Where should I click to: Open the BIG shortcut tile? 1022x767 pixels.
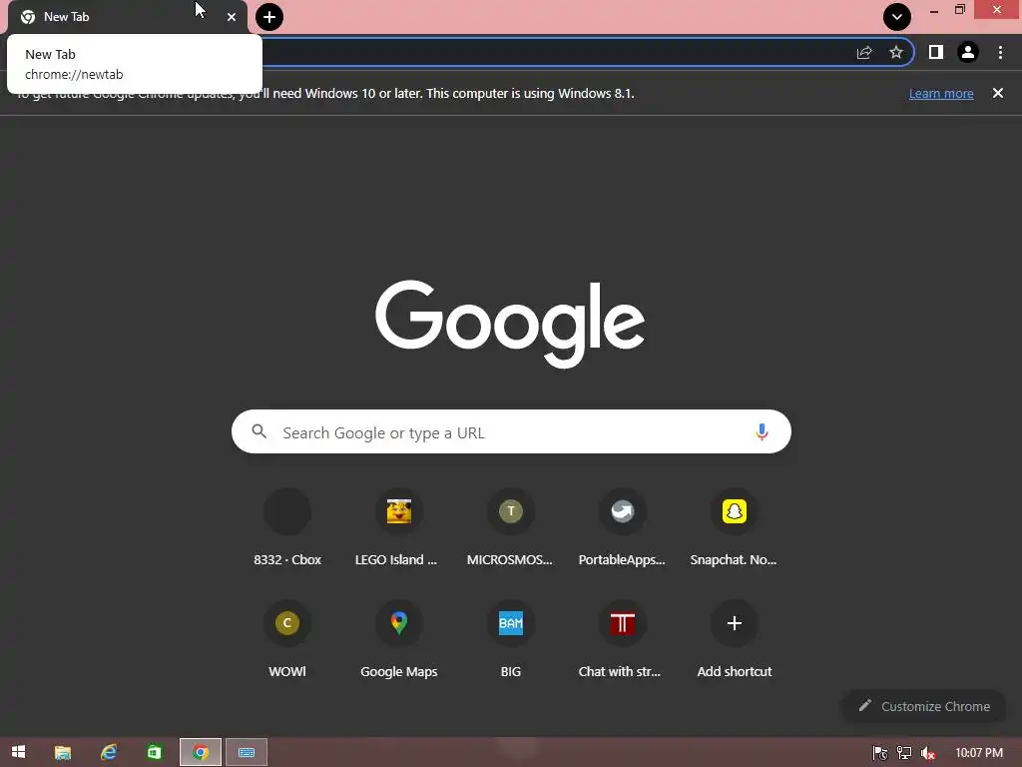click(x=510, y=640)
